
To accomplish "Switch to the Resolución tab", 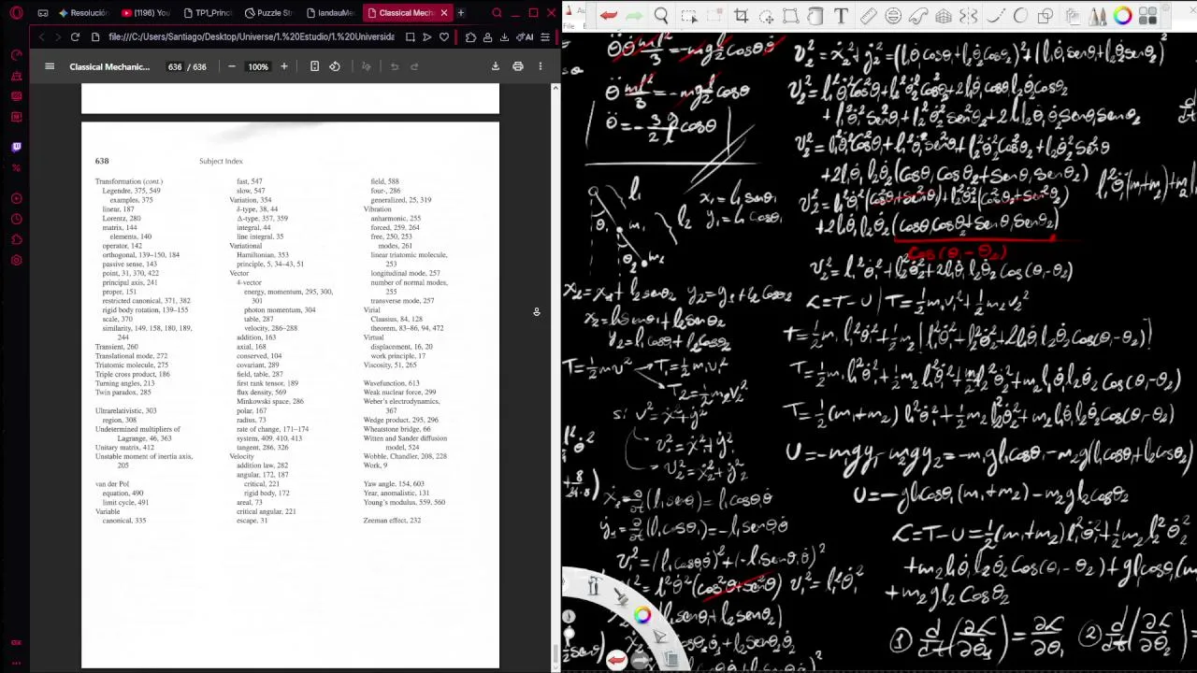I will click(84, 13).
